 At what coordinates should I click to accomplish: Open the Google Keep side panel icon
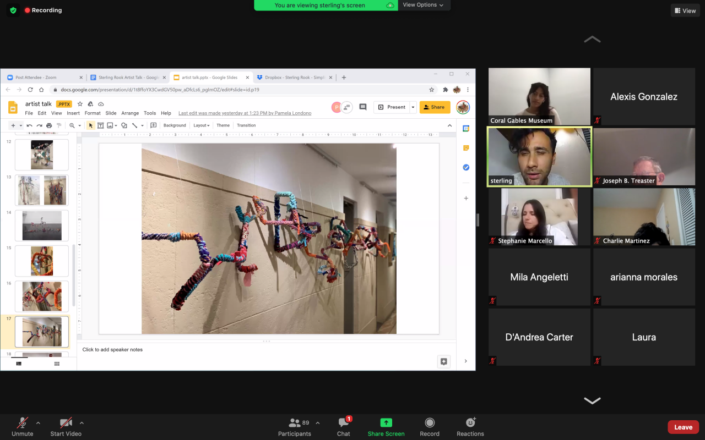(x=466, y=148)
